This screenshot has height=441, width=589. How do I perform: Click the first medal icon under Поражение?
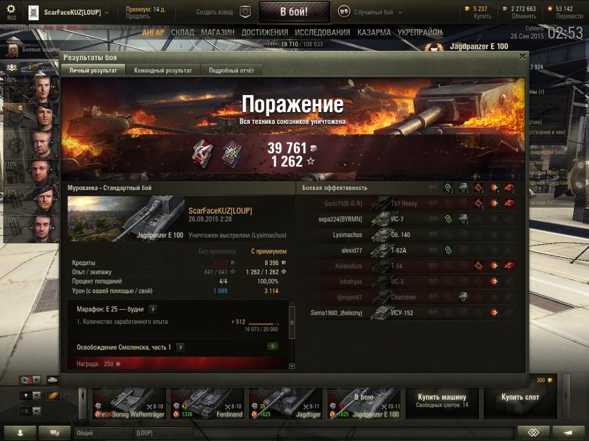coord(201,152)
